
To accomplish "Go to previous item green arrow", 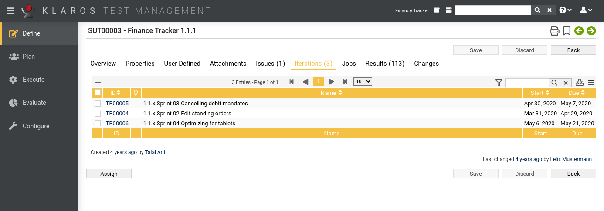I will 579,31.
